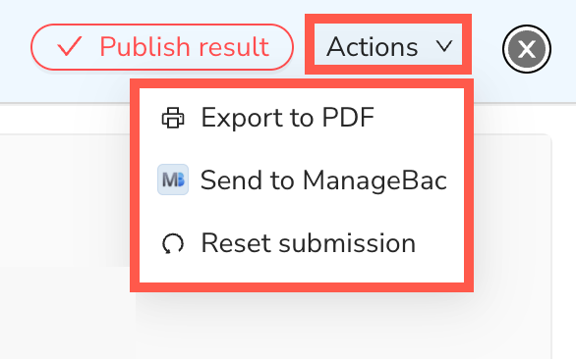Click the "Send to ManageBac" text label
Viewport: 576px width, 359px height.
click(x=323, y=180)
